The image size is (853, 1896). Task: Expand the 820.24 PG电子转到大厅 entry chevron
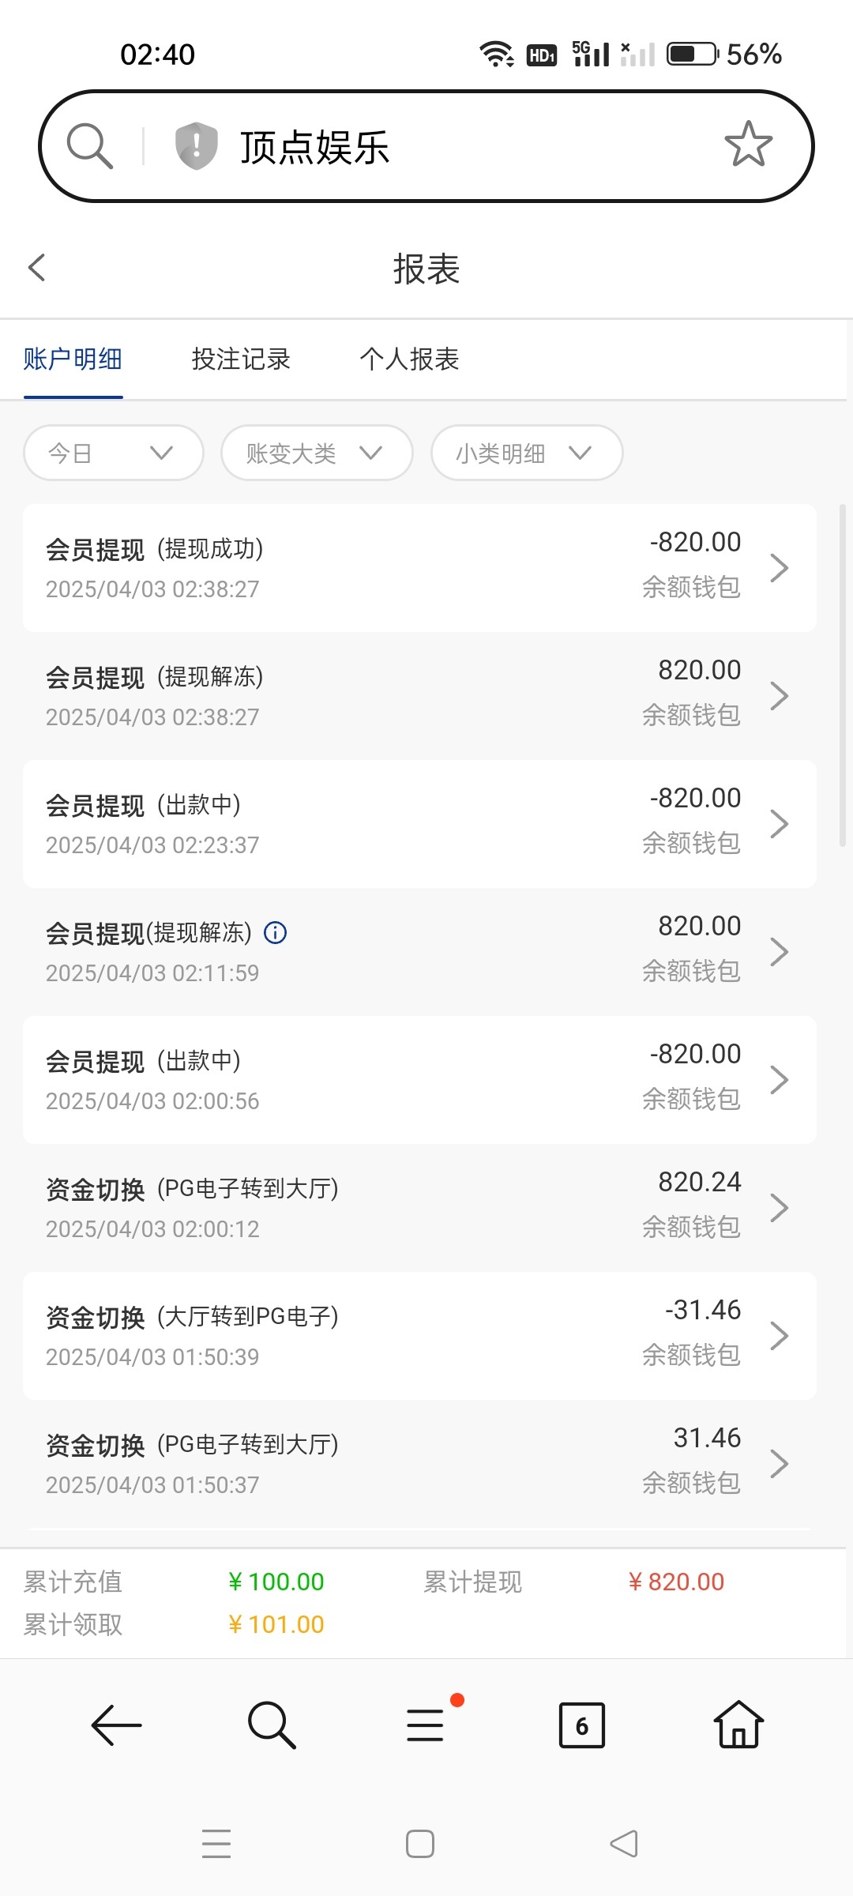click(x=779, y=1208)
